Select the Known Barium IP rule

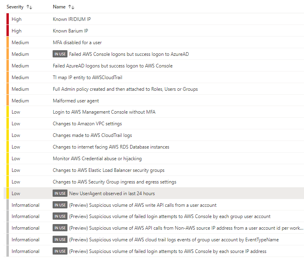point(70,31)
